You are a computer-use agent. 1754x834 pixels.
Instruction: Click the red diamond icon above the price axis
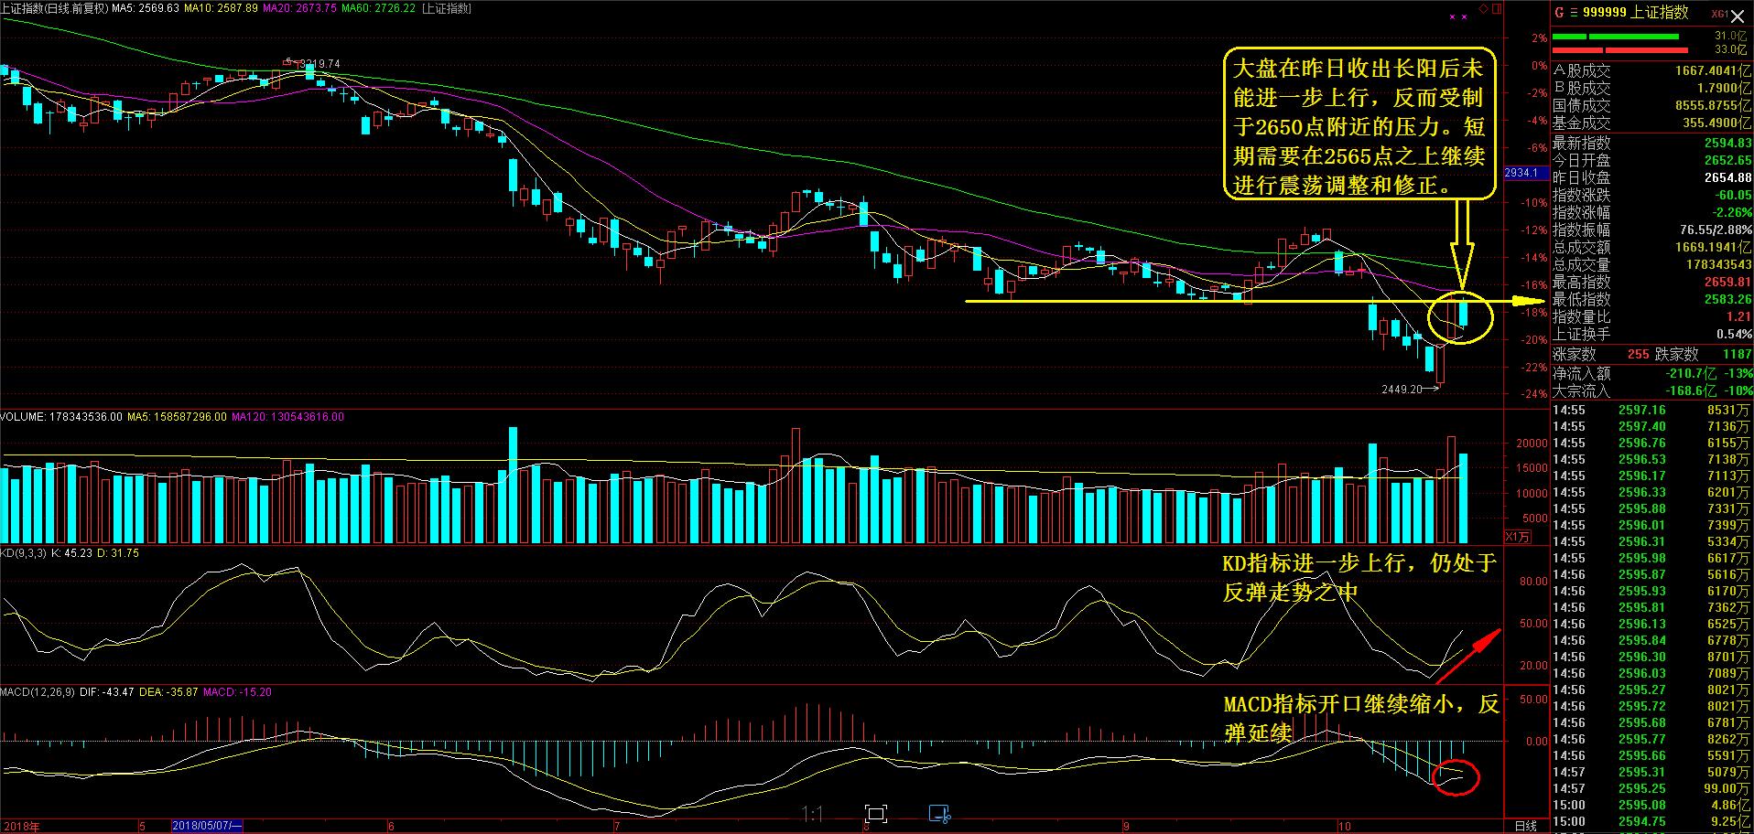1483,10
